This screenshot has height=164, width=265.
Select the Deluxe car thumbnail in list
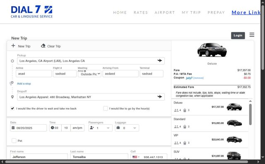234,107
